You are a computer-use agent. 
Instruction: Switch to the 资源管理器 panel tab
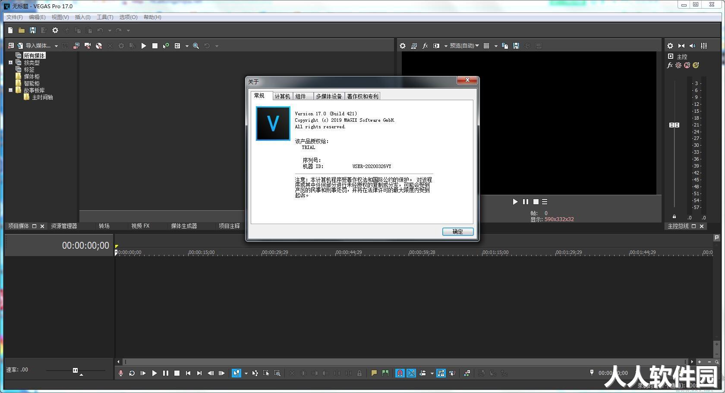pyautogui.click(x=64, y=226)
